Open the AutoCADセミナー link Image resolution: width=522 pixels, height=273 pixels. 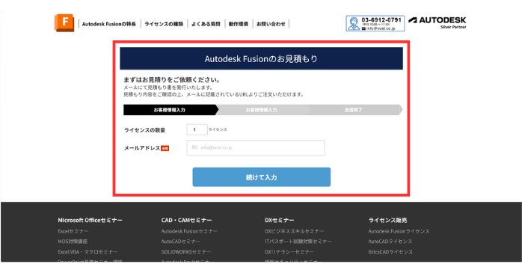point(181,242)
